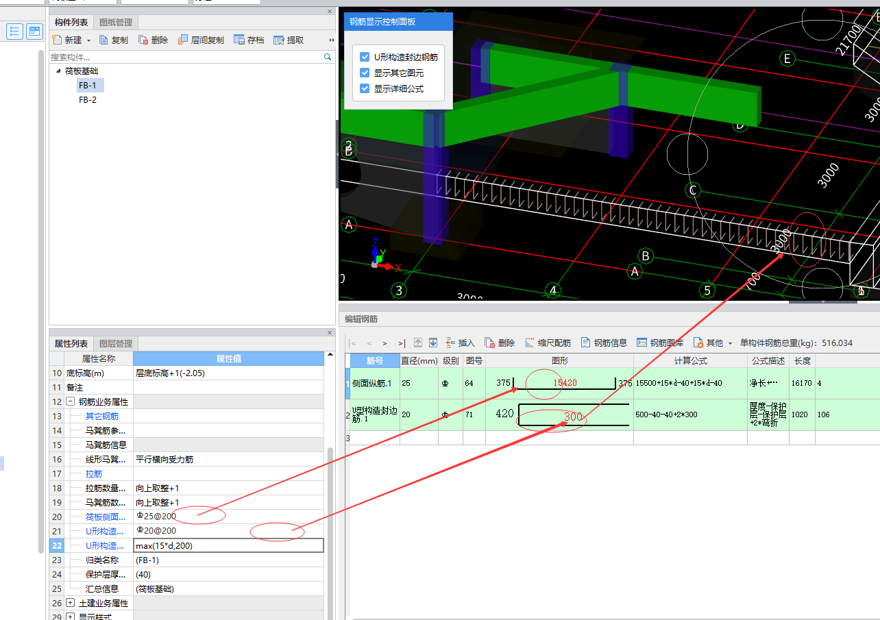
Task: Expand the 显示样式 group
Action: (x=71, y=617)
